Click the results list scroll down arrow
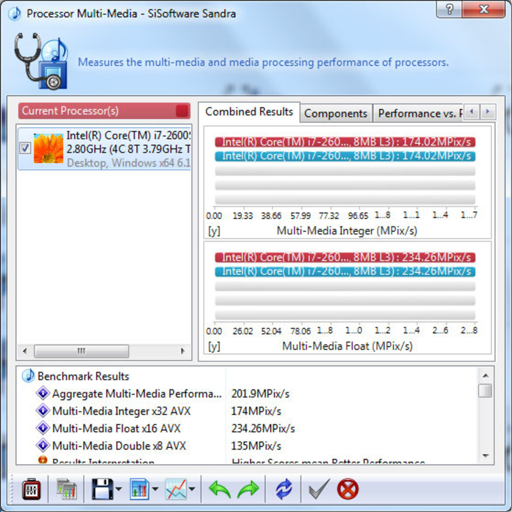This screenshot has height=512, width=512. [x=486, y=456]
